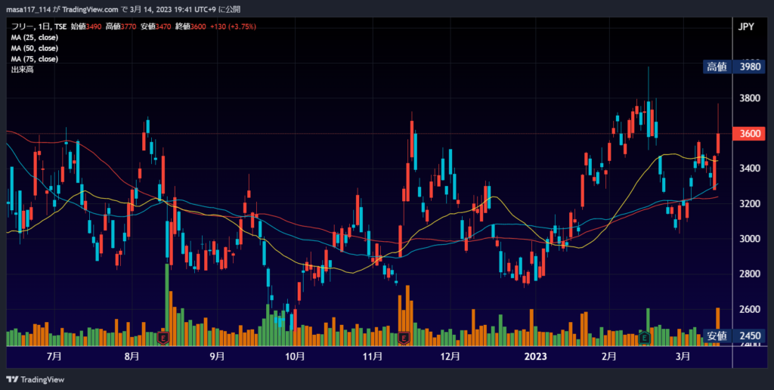Click the TradingView logo
The width and height of the screenshot is (774, 390).
tap(35, 379)
